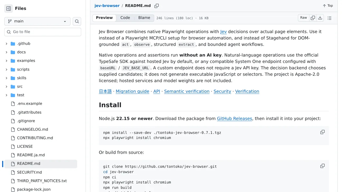Viewport: 342px width, 192px height.
Task: Click the LICENSE file icon
Action: [13, 147]
